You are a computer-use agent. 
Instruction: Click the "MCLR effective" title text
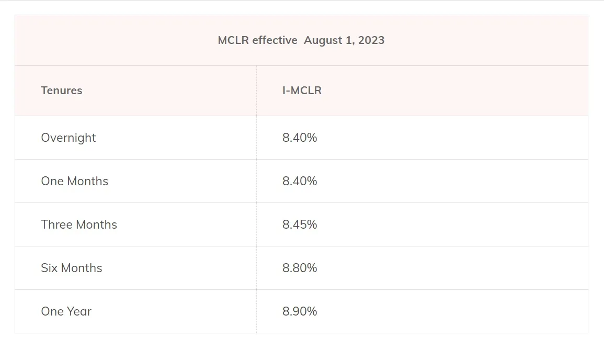[x=257, y=40]
